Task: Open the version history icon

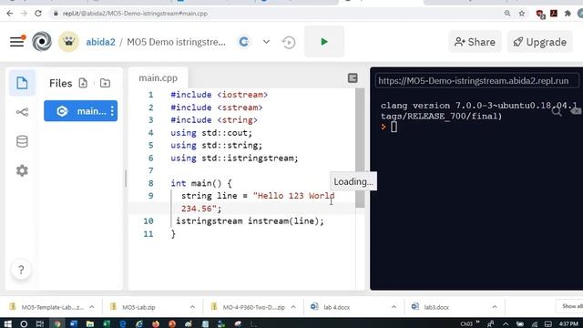Action: [289, 42]
